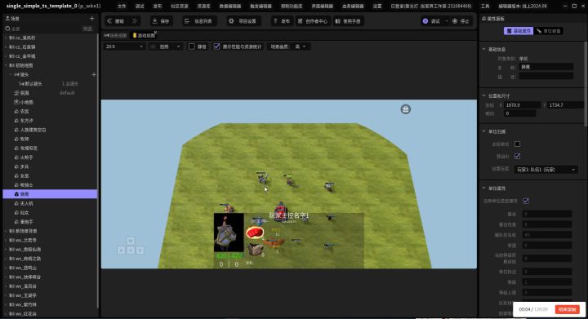
Task: Click the stop icon in toolbar
Action: [455, 21]
